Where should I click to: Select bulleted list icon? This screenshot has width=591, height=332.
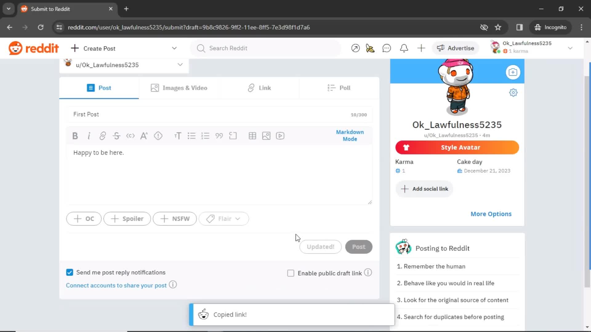click(x=191, y=136)
